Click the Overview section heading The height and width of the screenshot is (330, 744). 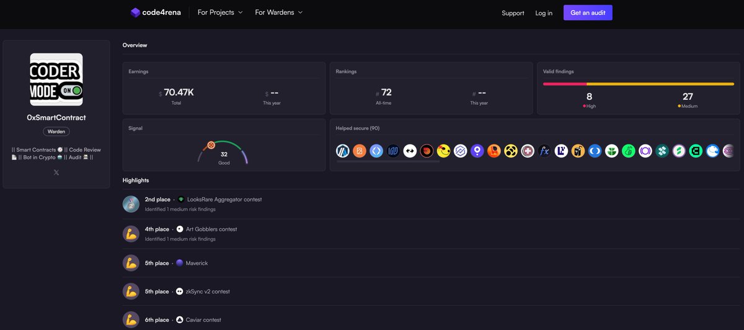(135, 45)
